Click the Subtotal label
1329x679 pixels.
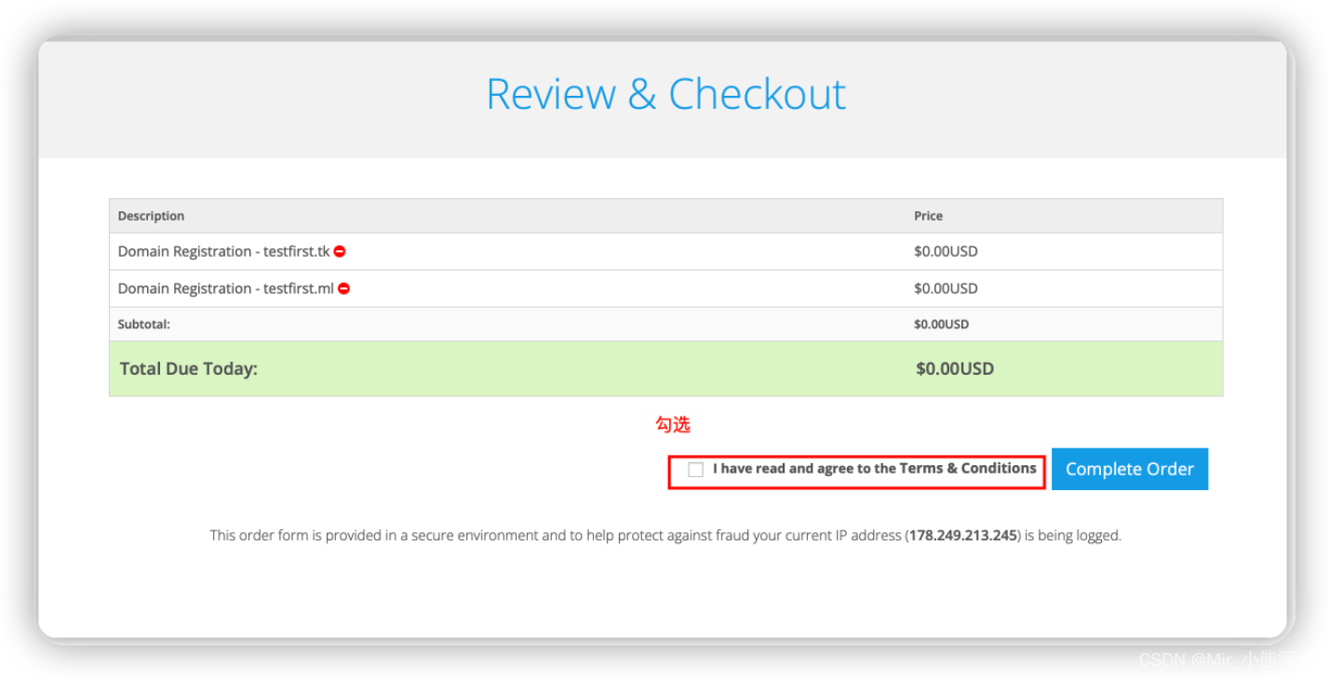(x=144, y=325)
